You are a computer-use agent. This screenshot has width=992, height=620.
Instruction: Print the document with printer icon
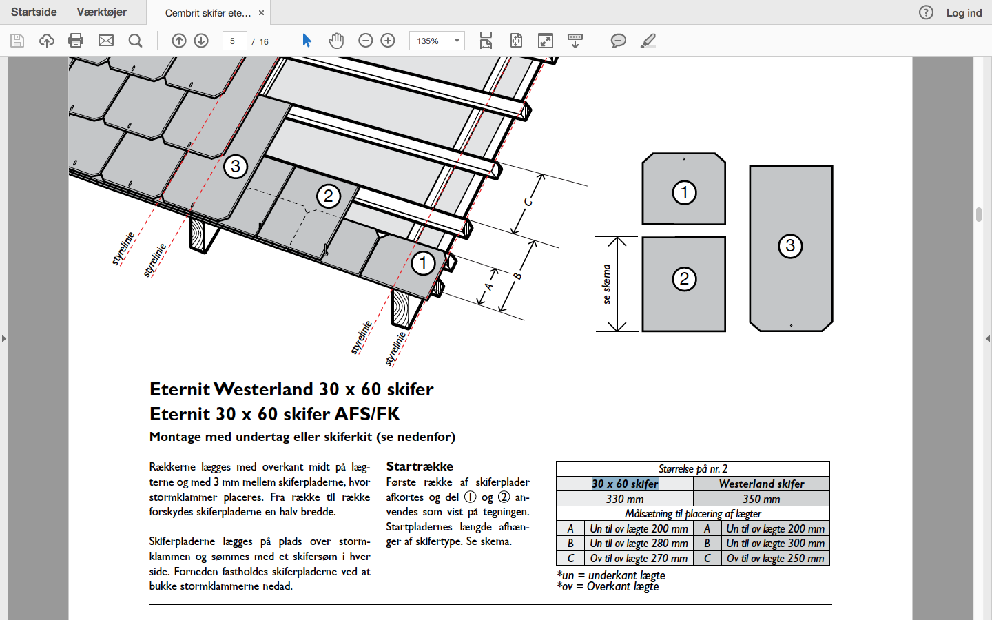point(76,41)
